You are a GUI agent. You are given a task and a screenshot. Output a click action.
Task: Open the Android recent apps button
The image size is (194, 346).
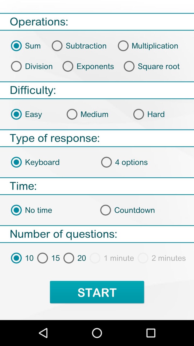(150, 333)
